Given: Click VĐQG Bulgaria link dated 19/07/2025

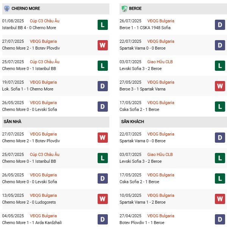Looking at the screenshot, I should (x=44, y=83).
